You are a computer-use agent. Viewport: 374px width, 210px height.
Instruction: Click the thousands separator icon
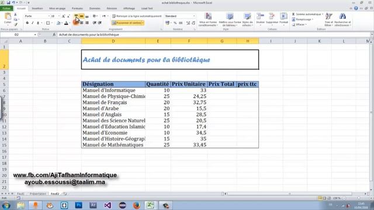coord(181,23)
